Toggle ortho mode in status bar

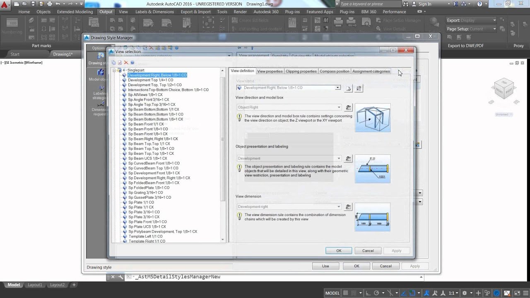click(x=369, y=293)
